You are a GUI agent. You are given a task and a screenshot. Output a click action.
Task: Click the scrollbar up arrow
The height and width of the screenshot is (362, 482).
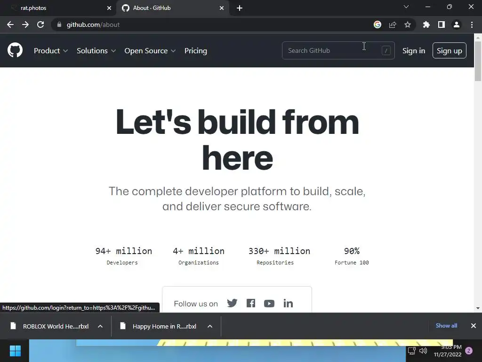[x=478, y=37]
